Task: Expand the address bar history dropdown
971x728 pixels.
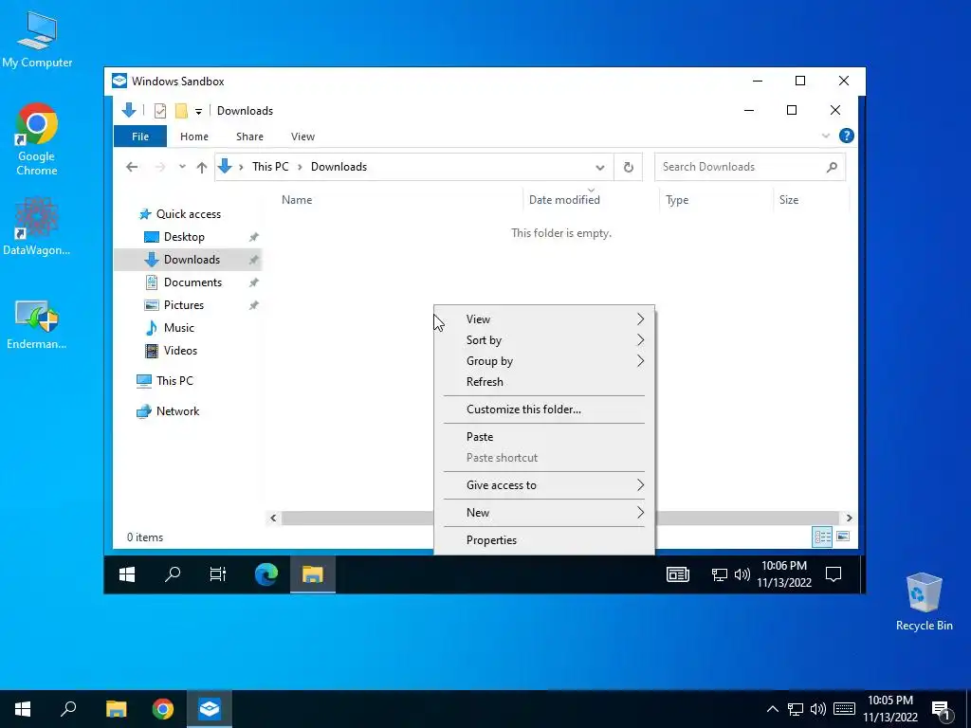Action: click(599, 167)
